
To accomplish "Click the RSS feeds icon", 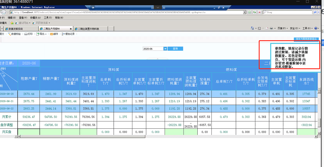I will (x=259, y=28).
